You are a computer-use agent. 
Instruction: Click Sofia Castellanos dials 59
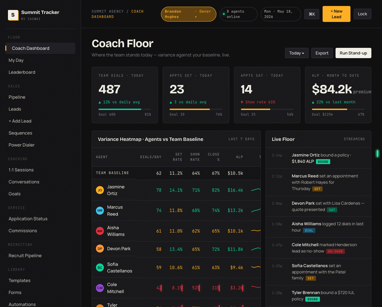tap(159, 267)
